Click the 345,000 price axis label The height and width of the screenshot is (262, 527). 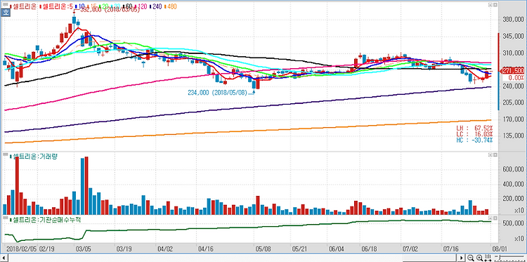pyautogui.click(x=513, y=36)
